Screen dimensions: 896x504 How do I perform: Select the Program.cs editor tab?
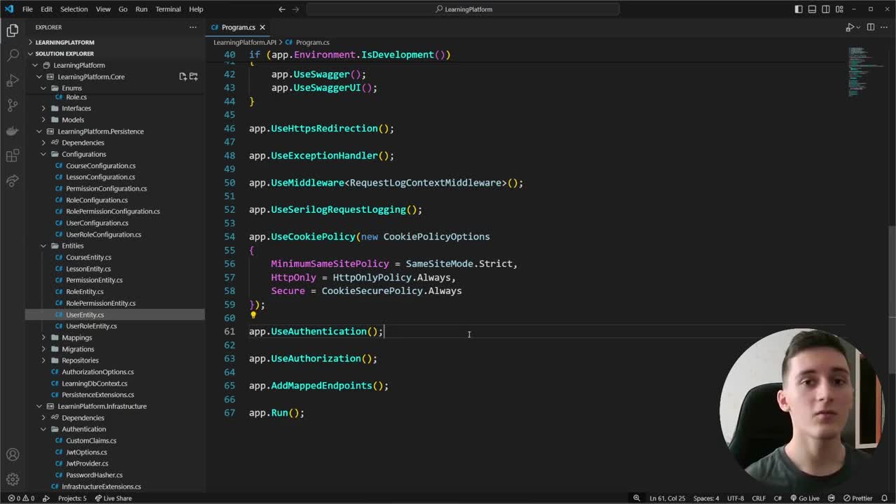click(x=238, y=27)
